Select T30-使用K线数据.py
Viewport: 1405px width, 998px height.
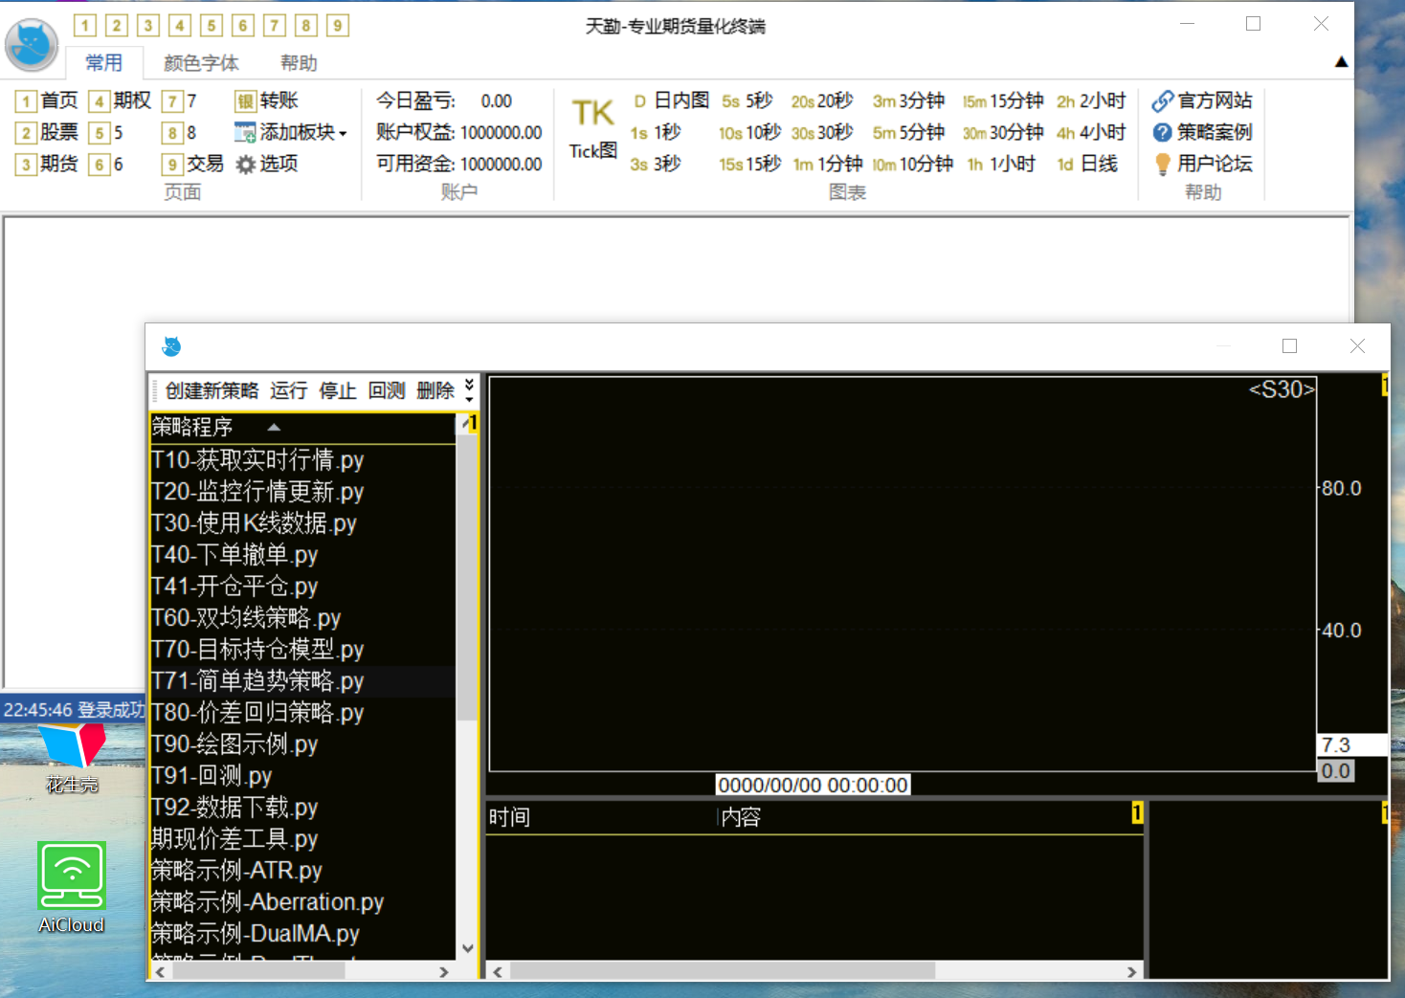click(x=302, y=523)
